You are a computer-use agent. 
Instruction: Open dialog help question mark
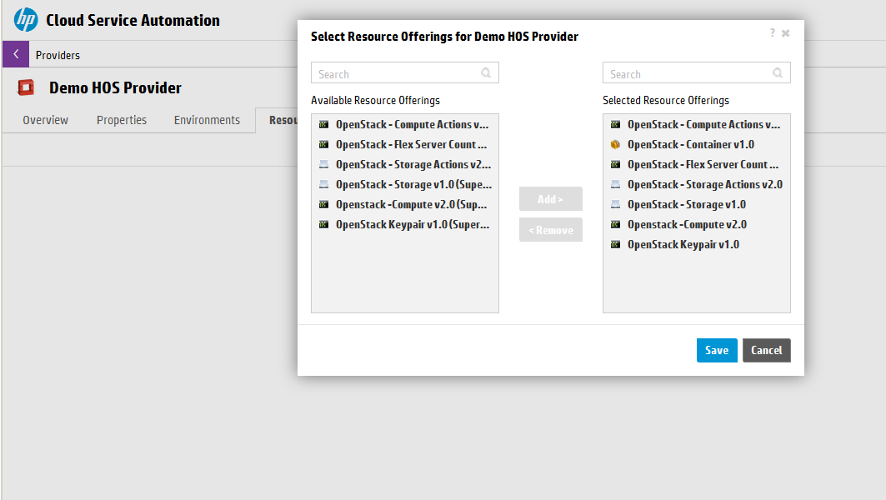[772, 32]
